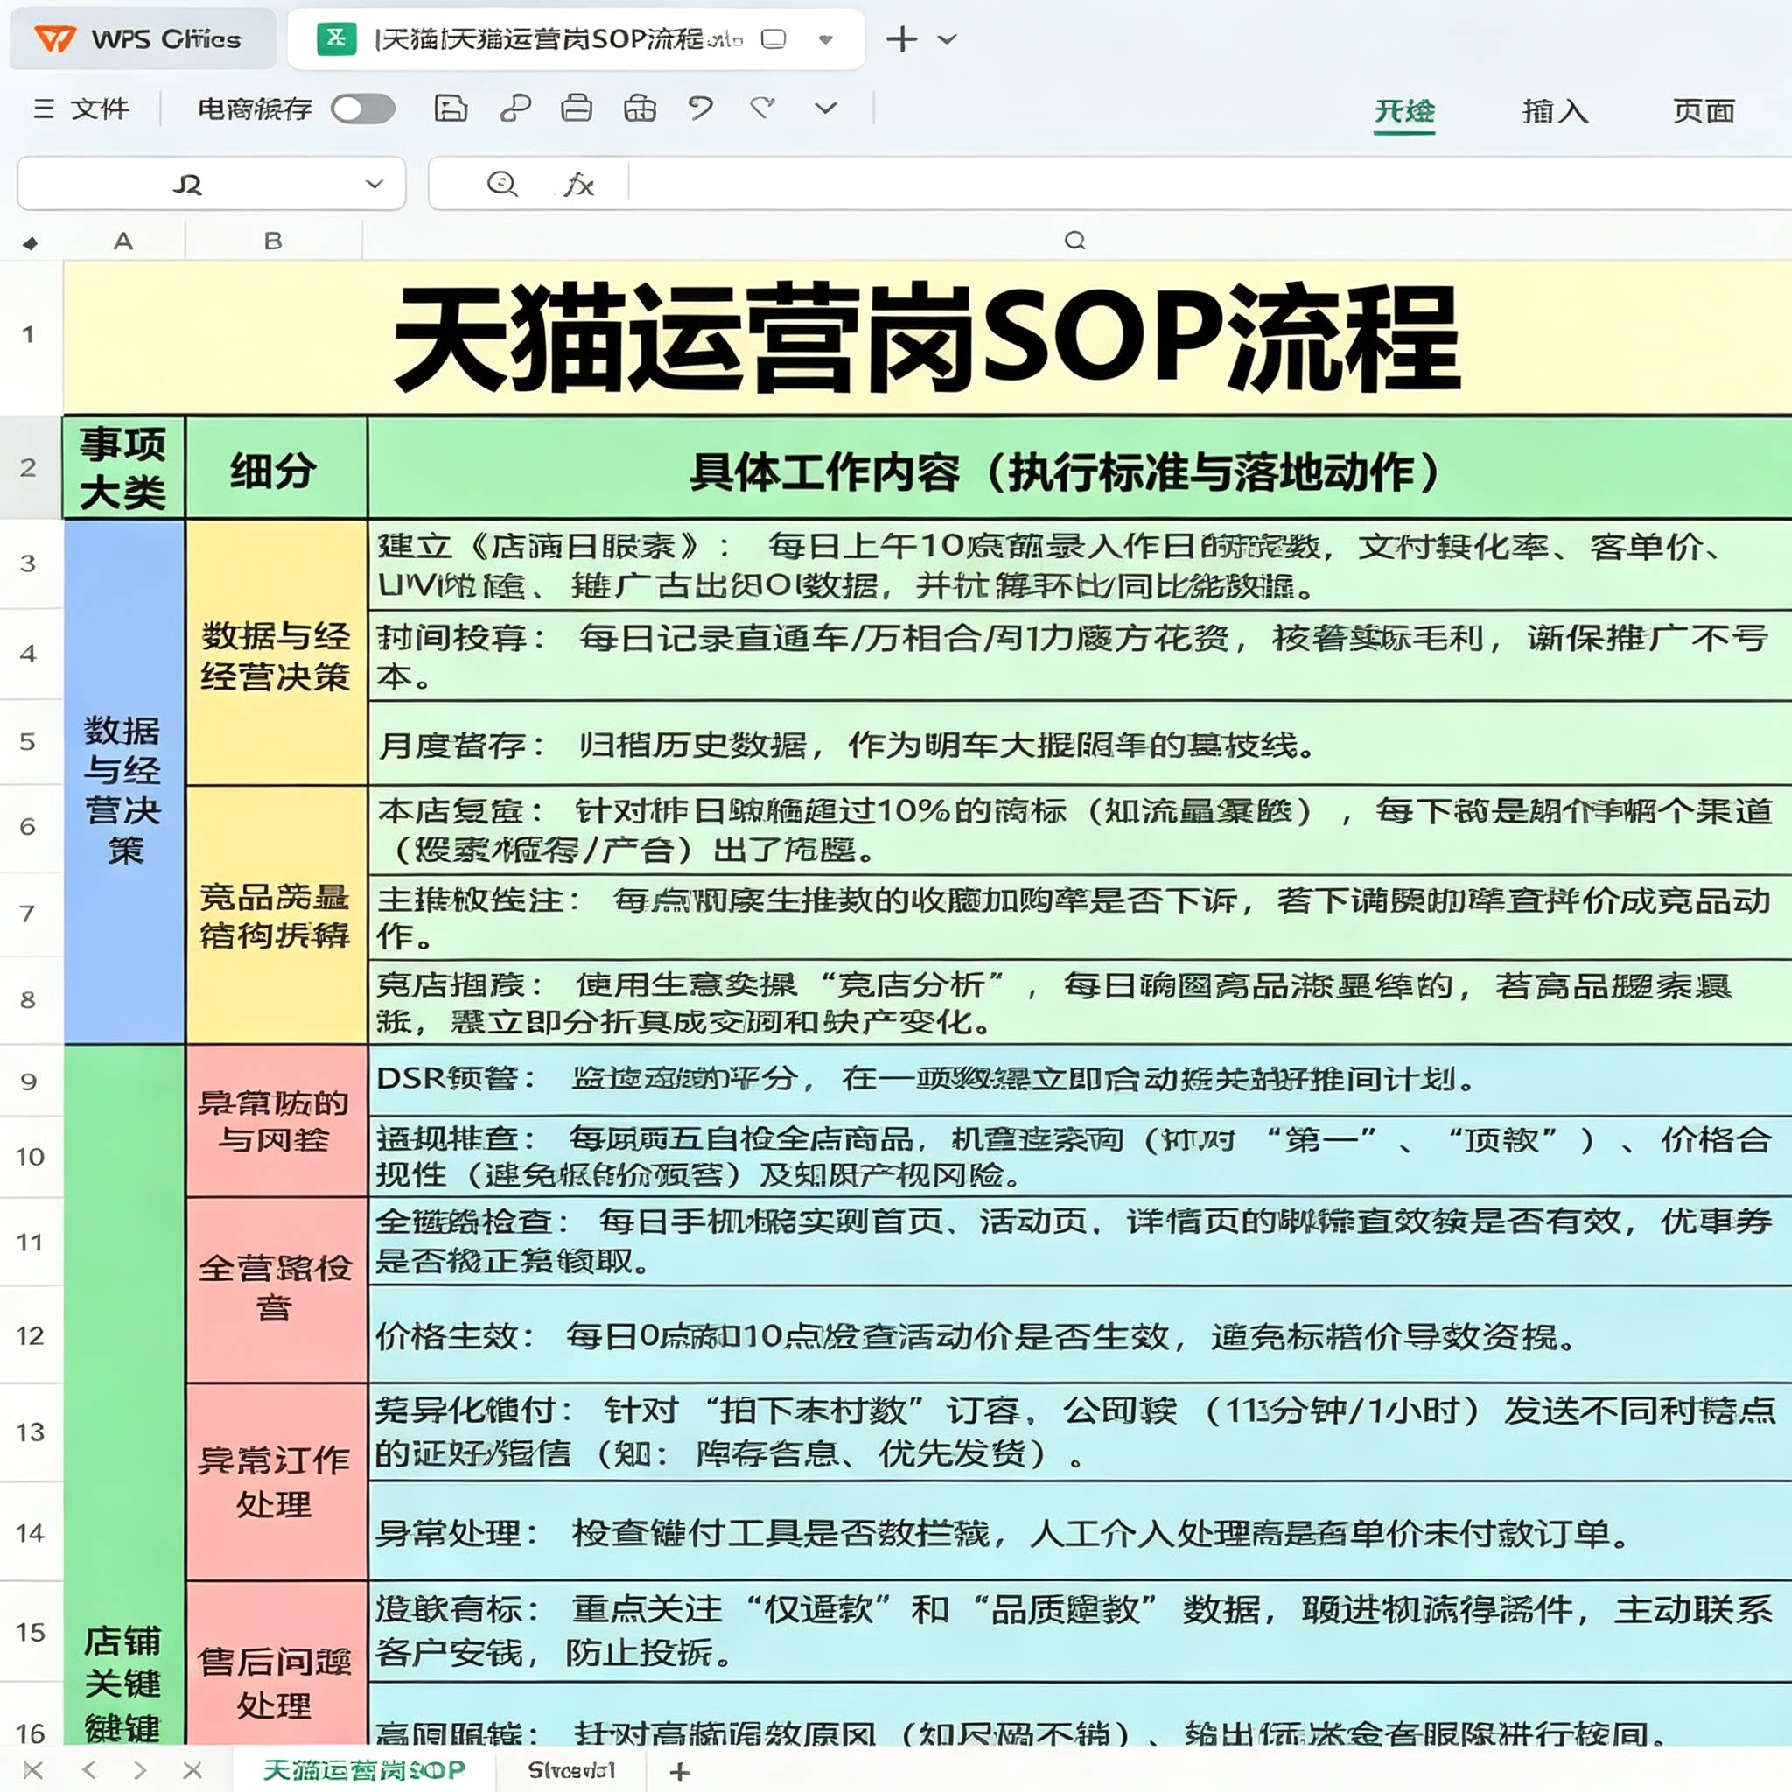Click the red cell beside rows 11 and 12
Screen dimensions: 1792x1792
coord(276,1289)
